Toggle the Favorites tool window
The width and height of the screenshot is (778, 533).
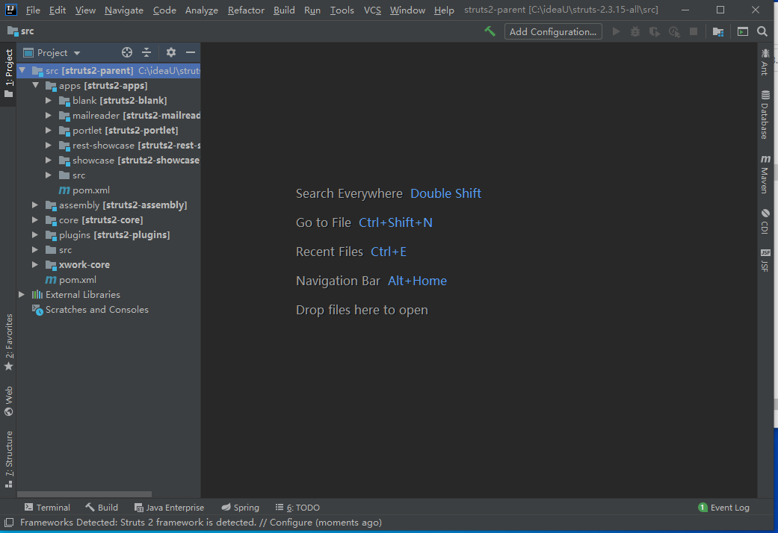[8, 343]
